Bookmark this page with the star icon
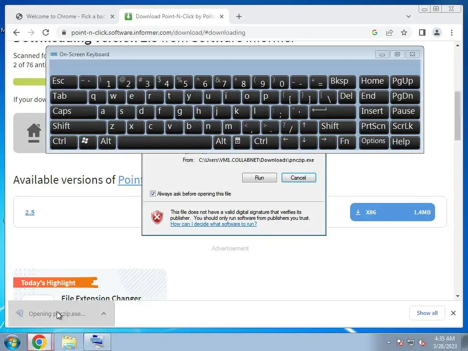 pos(404,32)
